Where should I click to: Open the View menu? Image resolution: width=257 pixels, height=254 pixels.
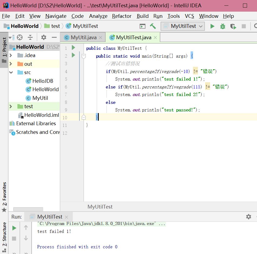35,16
